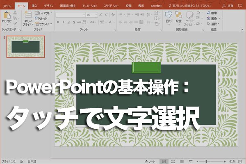Switch to the スライド ショー tab
Image resolution: width=246 pixels, height=164 pixels.
[111, 6]
